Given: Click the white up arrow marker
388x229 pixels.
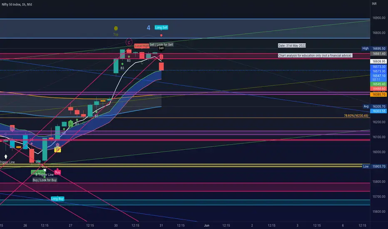Looking at the screenshot, I should (6, 157).
